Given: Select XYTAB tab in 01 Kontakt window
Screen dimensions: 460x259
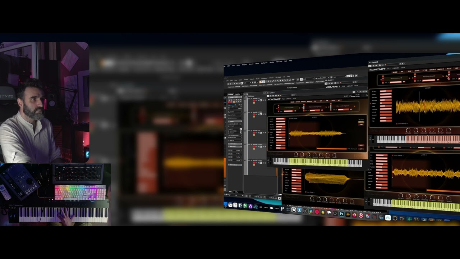Looking at the screenshot, I should tap(425, 70).
